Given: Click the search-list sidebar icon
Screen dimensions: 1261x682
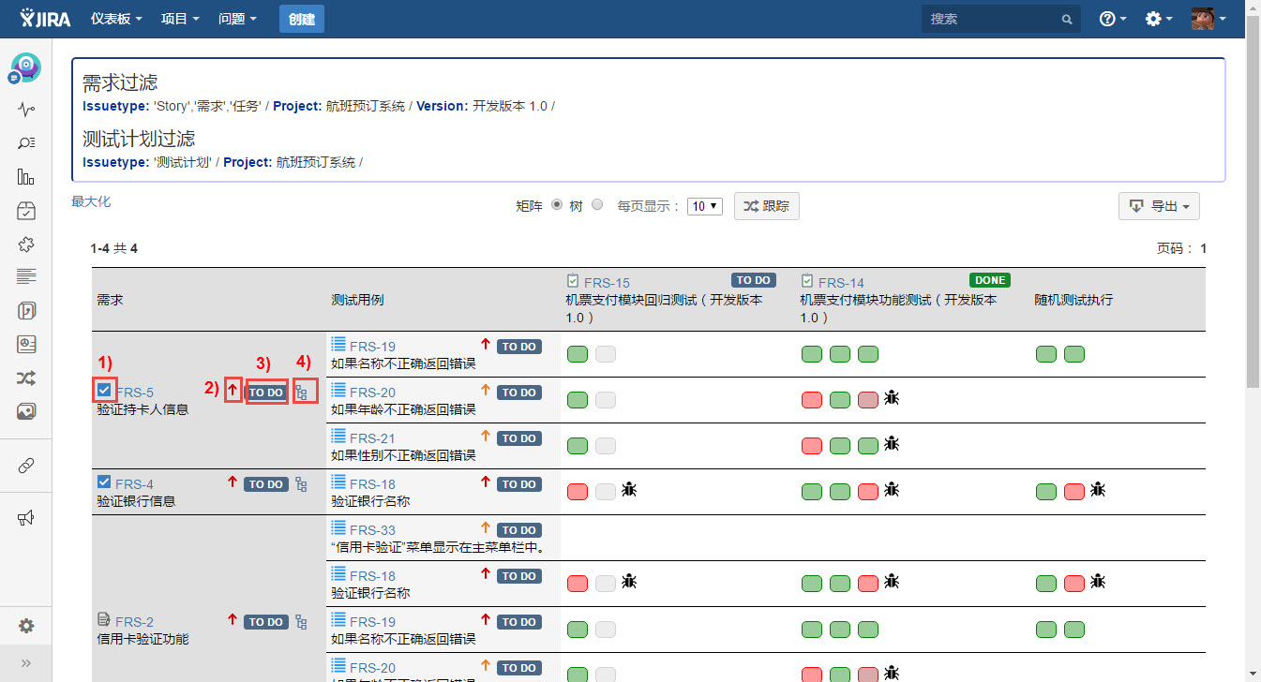Looking at the screenshot, I should pyautogui.click(x=26, y=143).
